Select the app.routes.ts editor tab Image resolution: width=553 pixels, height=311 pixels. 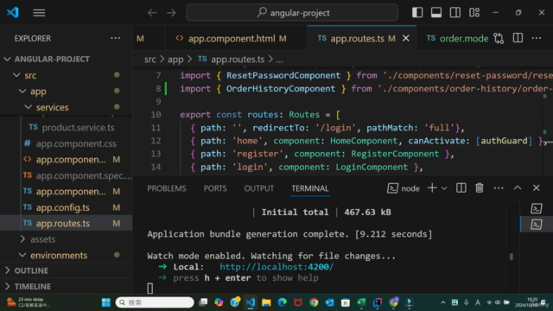tap(356, 38)
